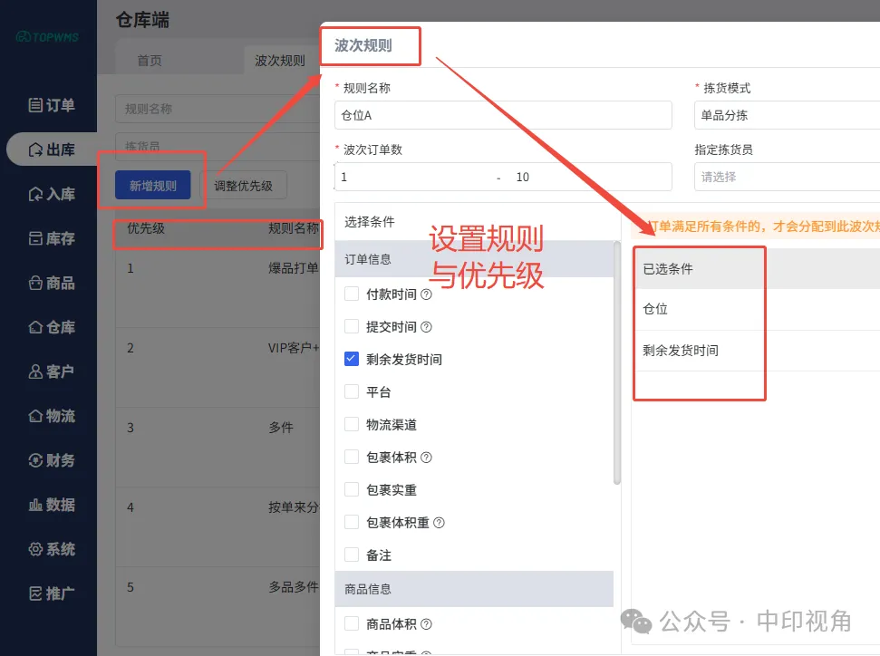The image size is (880, 656).
Task: Click the 规则名称 input in dialog
Action: 503,115
